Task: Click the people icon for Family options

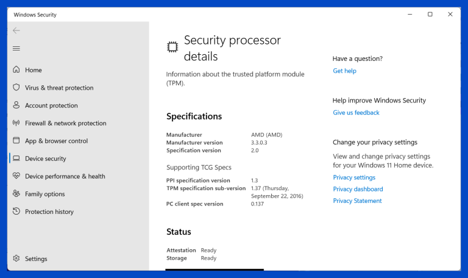Action: [16, 193]
